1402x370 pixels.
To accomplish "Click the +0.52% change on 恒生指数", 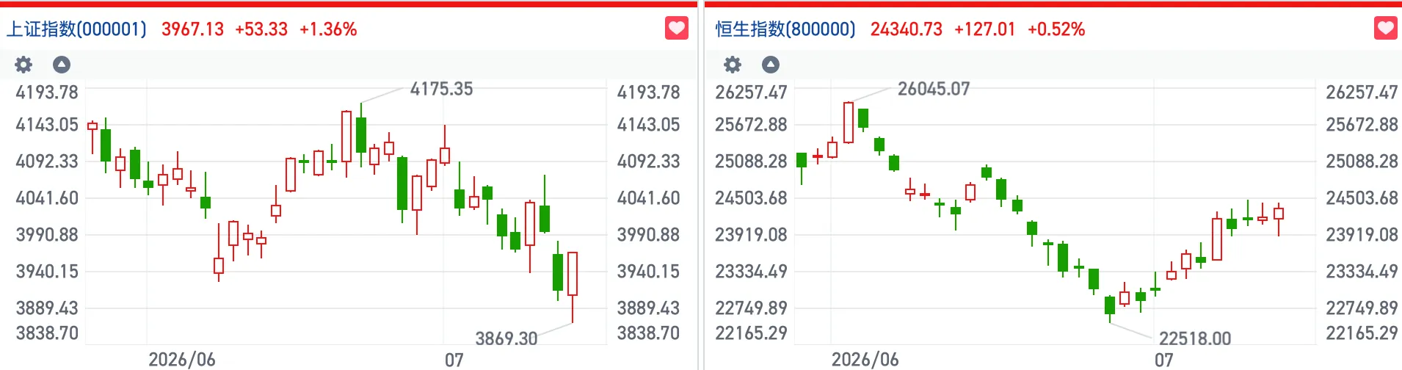I will 1056,29.
